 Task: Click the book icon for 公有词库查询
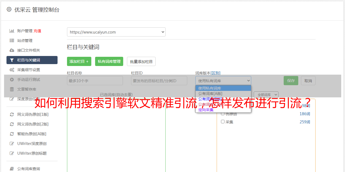(x=12, y=169)
